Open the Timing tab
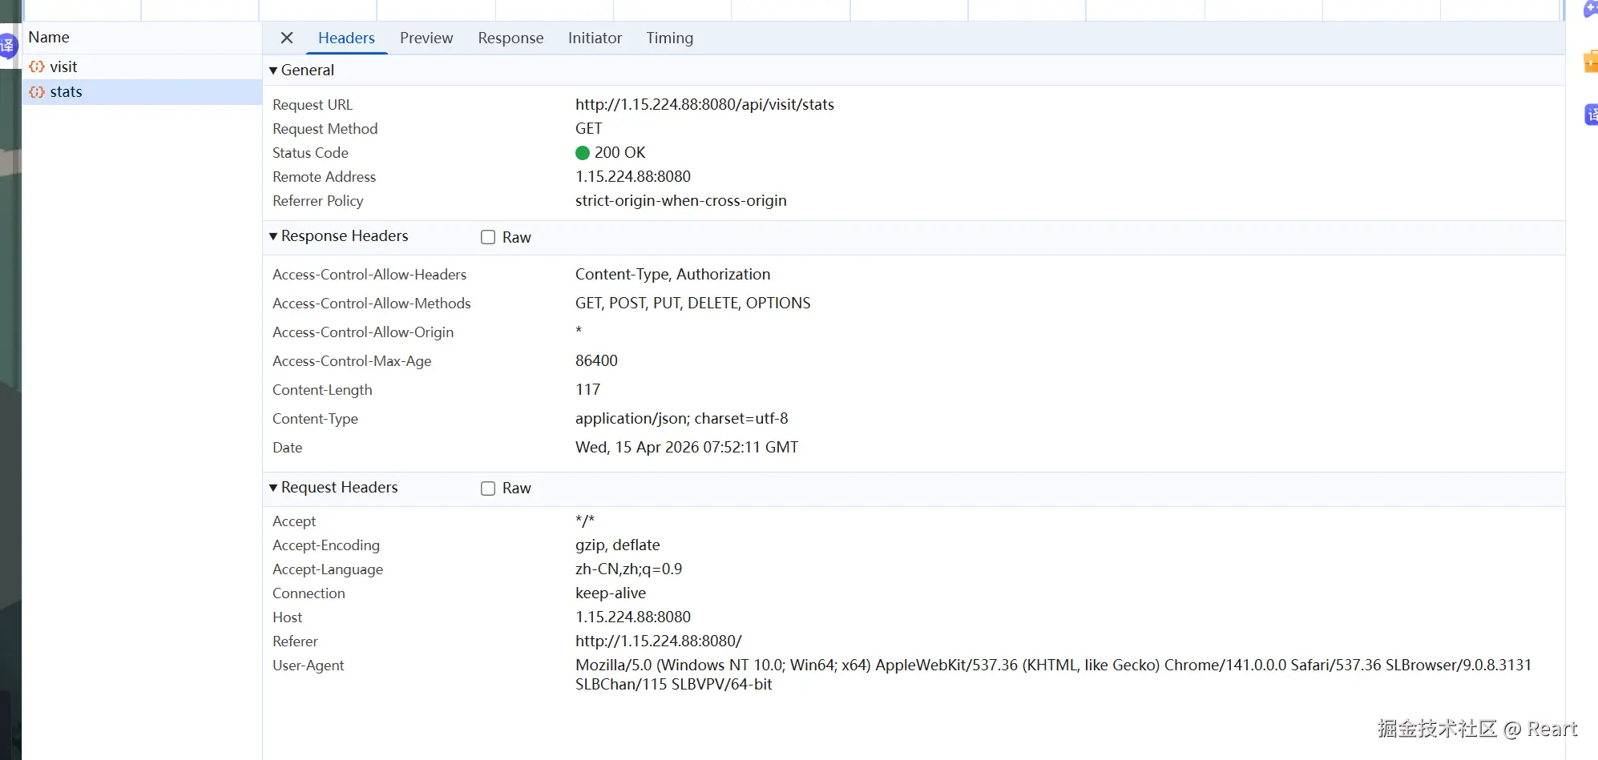1598x760 pixels. 669,38
